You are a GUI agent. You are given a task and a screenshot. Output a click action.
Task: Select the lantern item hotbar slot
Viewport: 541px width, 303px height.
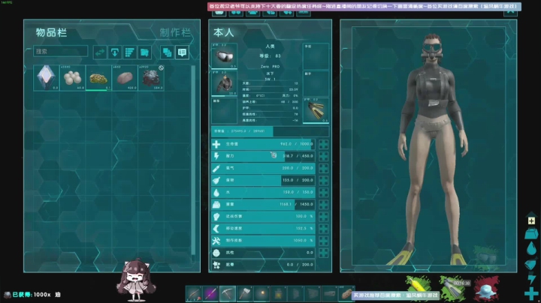[x=279, y=294]
